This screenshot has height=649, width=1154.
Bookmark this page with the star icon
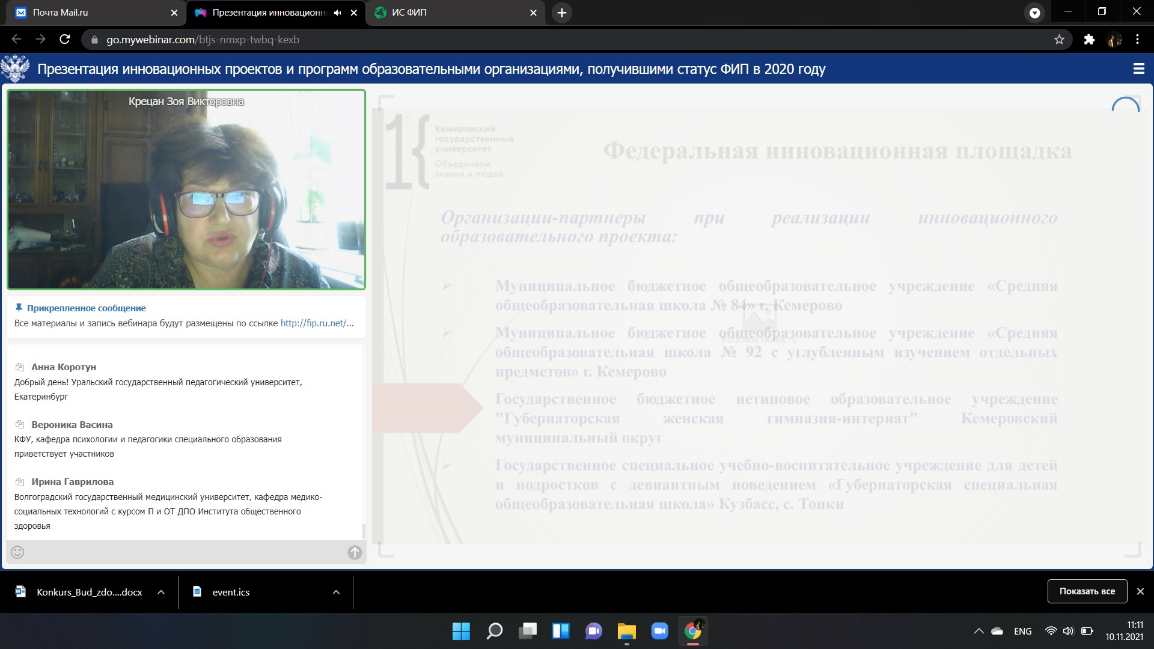point(1059,40)
